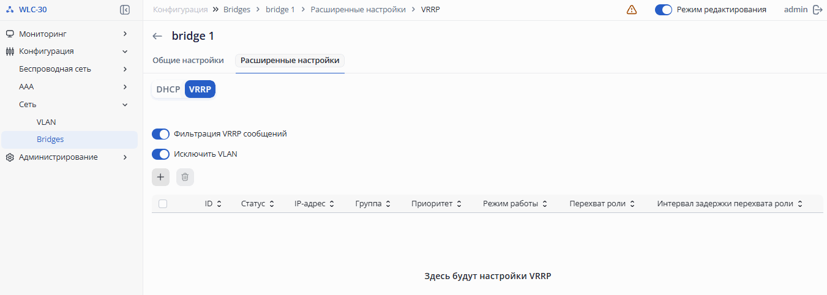Switch to Общие настройки tab
827x295 pixels.
(188, 61)
